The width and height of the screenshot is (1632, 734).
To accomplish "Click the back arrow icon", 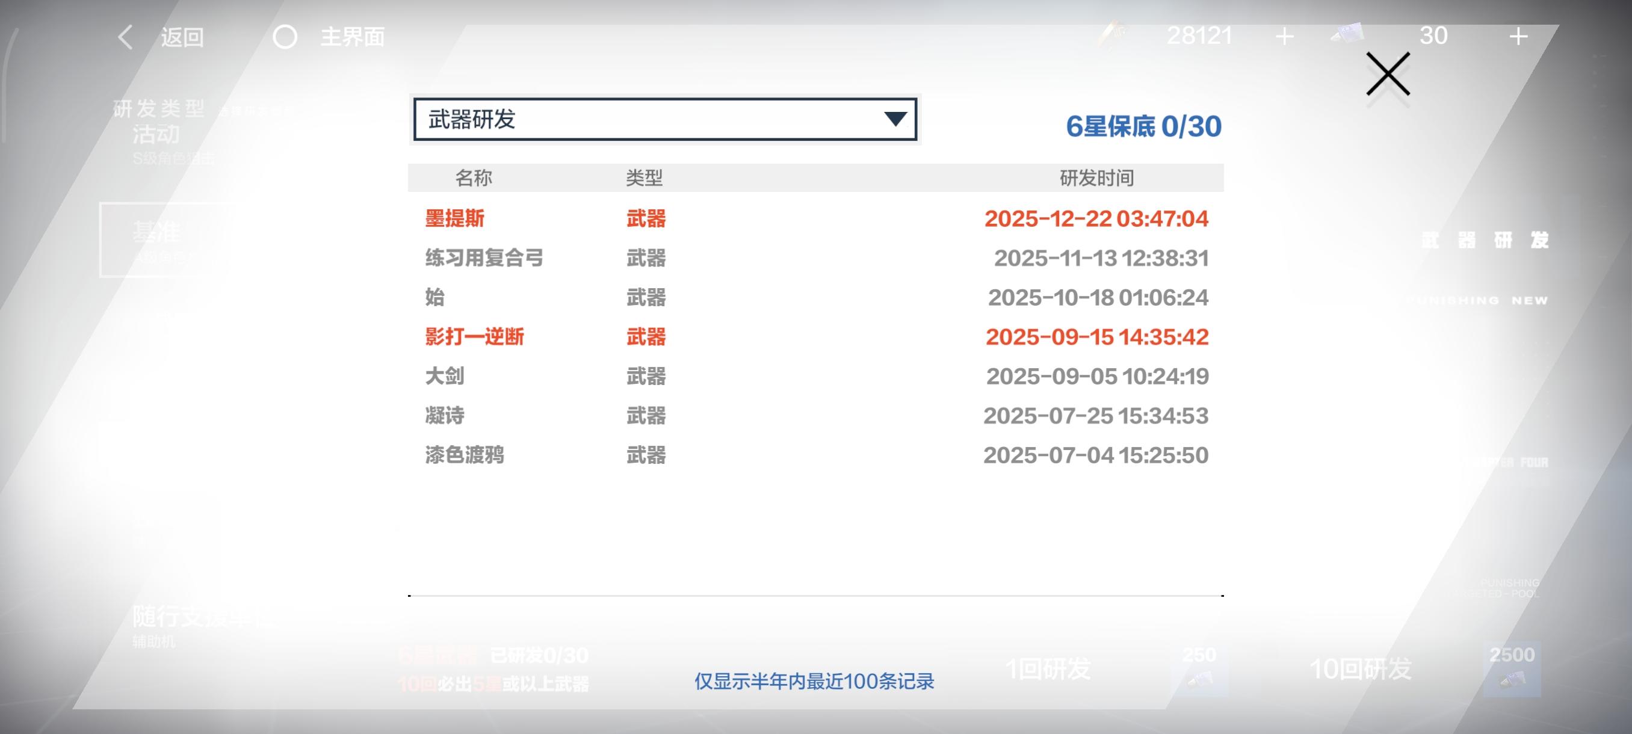I will pyautogui.click(x=125, y=37).
